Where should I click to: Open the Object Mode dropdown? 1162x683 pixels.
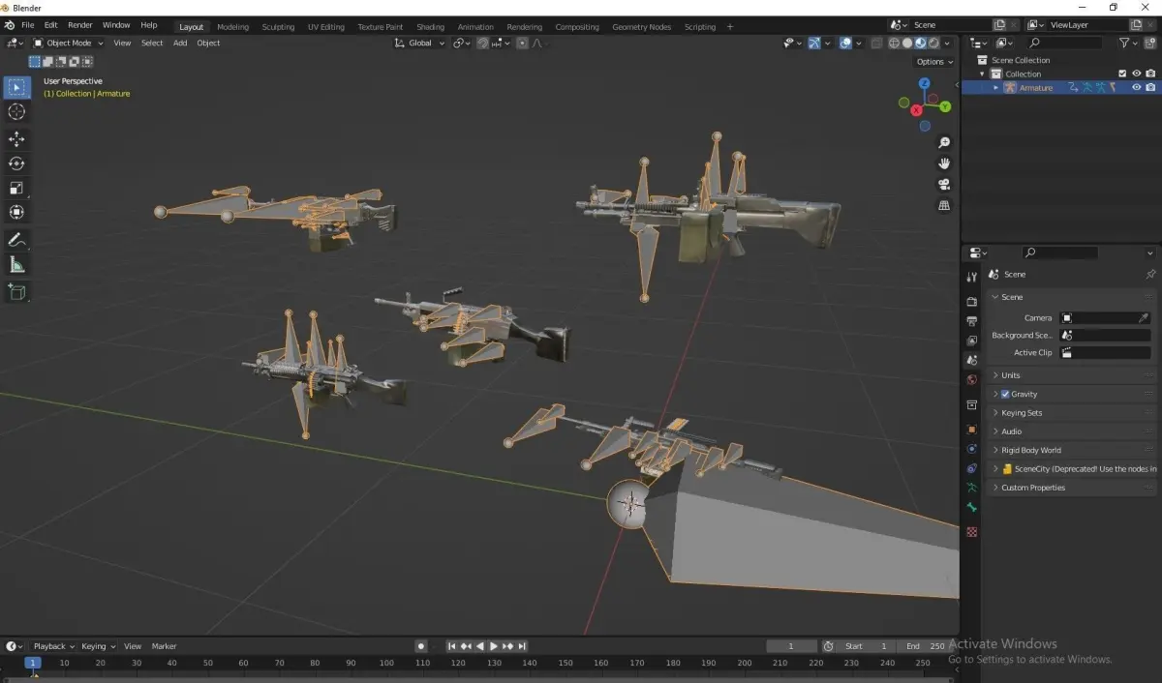point(68,43)
